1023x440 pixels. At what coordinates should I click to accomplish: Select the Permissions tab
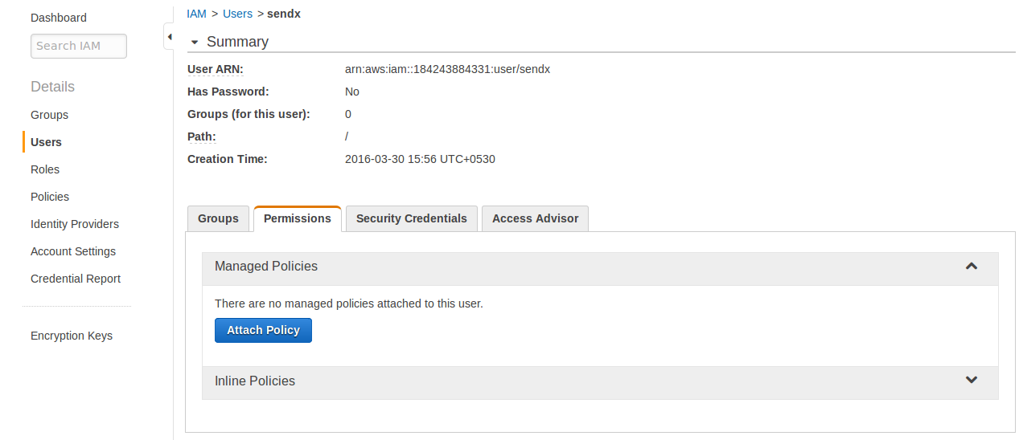click(x=298, y=218)
